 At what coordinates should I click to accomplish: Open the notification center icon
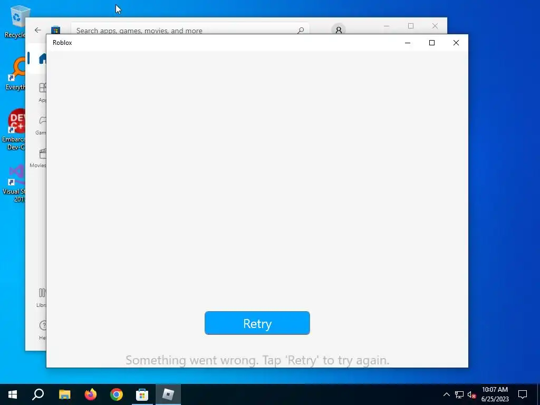tap(523, 394)
